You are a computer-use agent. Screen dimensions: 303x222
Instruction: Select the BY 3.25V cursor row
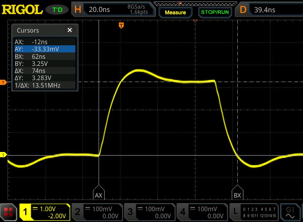click(45, 64)
